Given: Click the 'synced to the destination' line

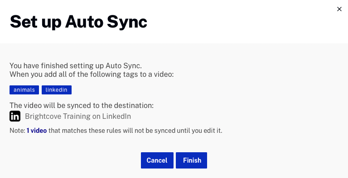Looking at the screenshot, I should [x=82, y=105].
